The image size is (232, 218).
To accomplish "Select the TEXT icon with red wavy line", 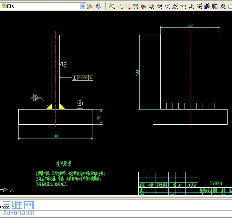I will [136, 6].
